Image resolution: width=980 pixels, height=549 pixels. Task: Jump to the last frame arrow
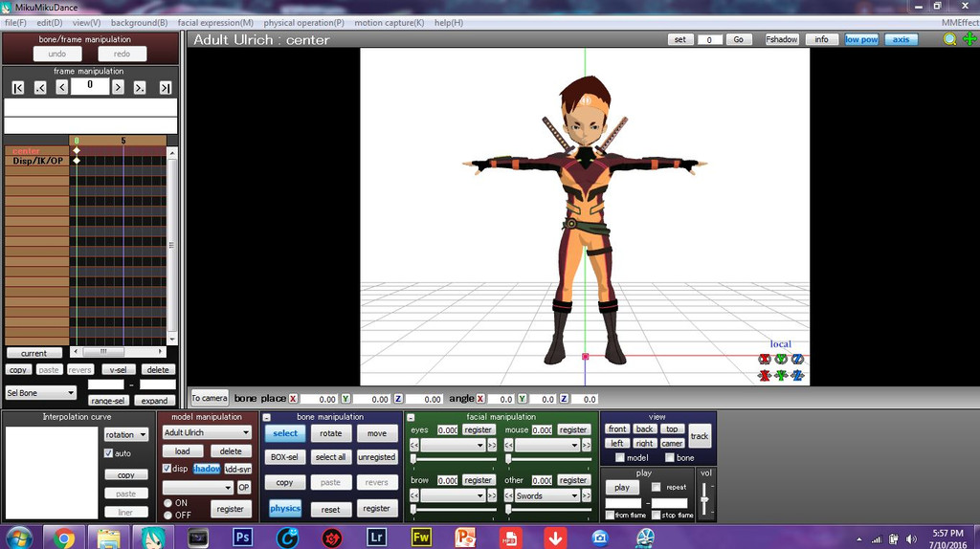point(165,87)
